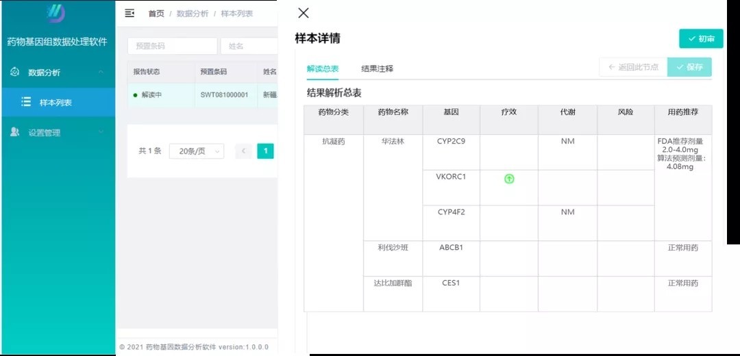The width and height of the screenshot is (740, 356).
Task: Click the previous page arrow in pagination
Action: point(243,151)
